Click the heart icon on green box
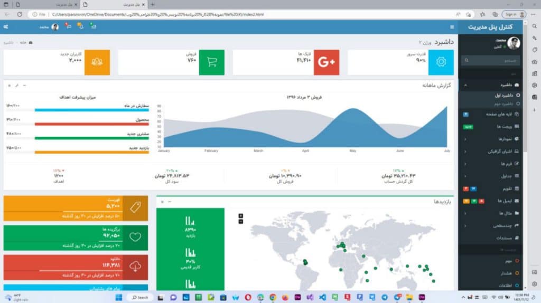Image resolution: width=541 pixels, height=303 pixels. point(135,238)
